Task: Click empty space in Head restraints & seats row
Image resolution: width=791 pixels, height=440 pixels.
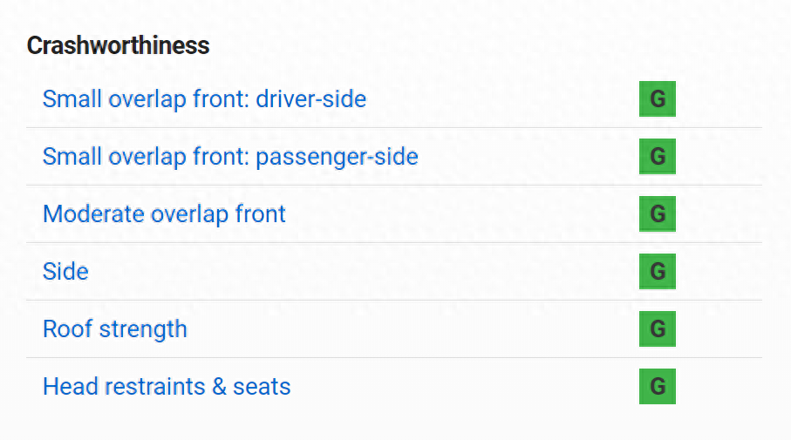Action: (462, 387)
